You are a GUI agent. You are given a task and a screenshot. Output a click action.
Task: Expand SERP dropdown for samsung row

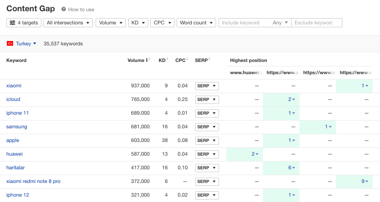[x=207, y=127]
